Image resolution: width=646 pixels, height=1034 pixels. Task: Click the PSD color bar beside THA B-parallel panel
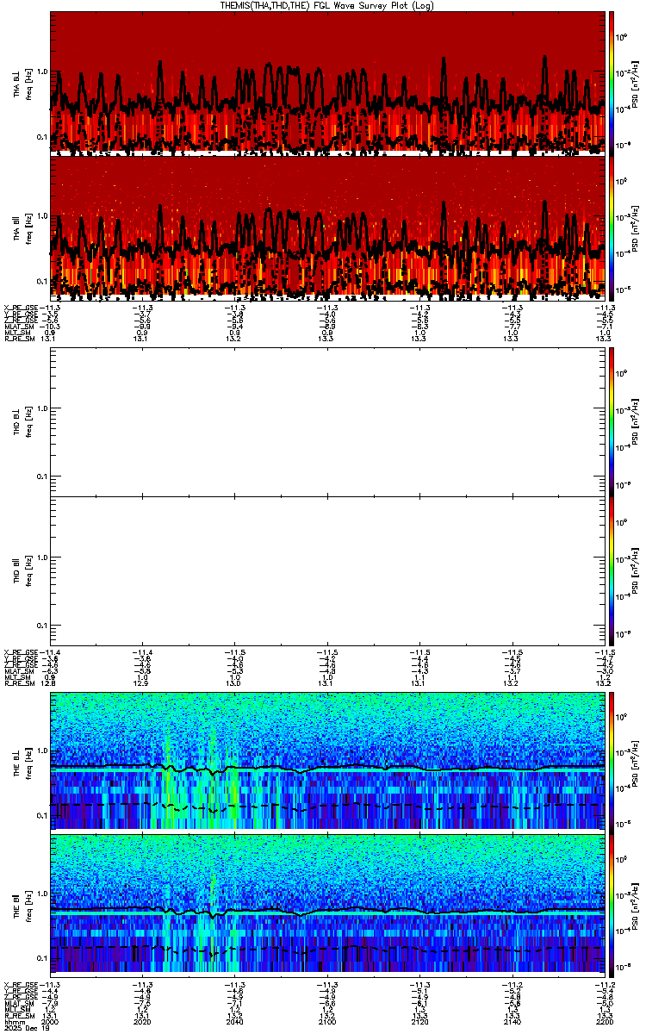(x=612, y=228)
